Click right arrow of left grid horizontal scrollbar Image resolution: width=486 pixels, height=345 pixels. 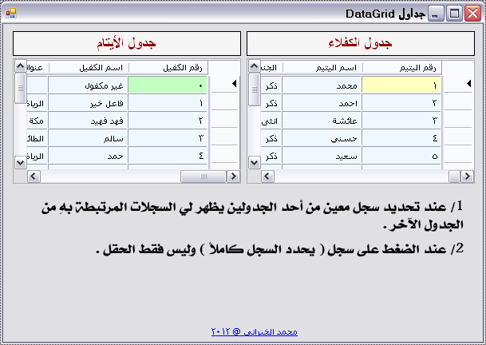233,176
